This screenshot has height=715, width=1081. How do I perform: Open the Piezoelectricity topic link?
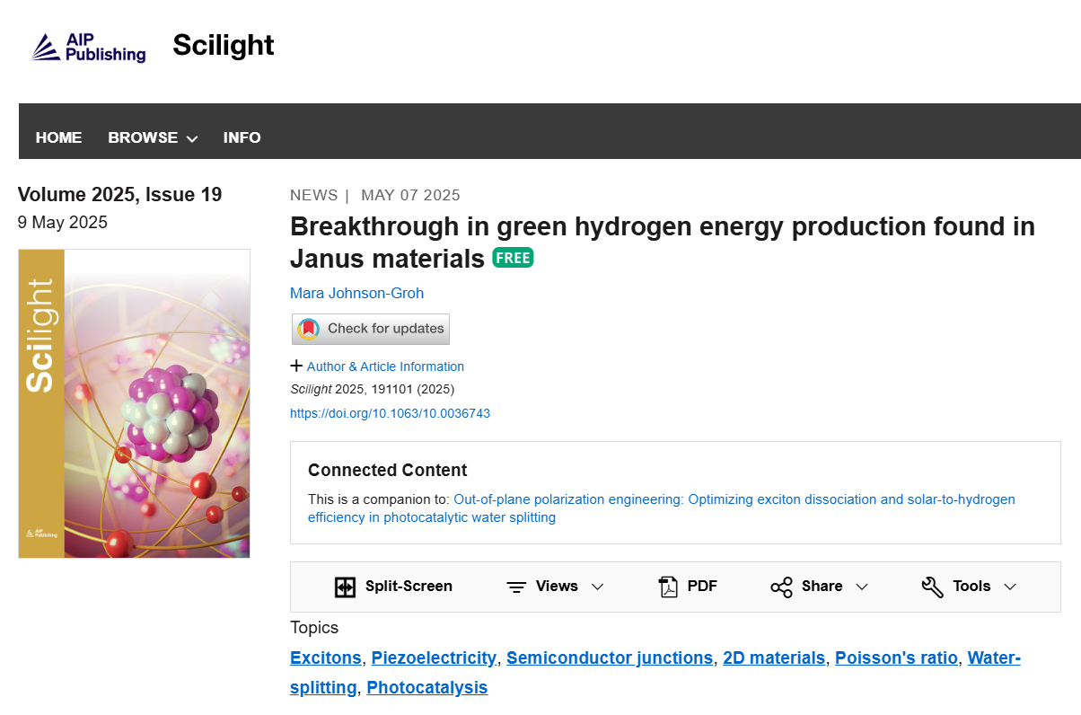click(x=434, y=658)
